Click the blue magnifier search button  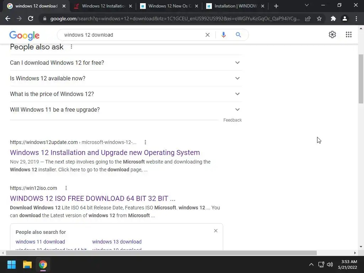click(238, 35)
